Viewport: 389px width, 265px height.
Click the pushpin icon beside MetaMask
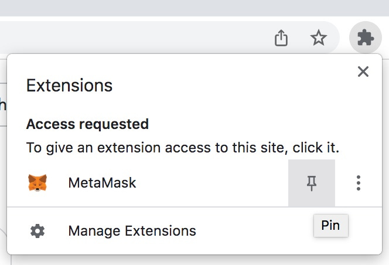[312, 183]
